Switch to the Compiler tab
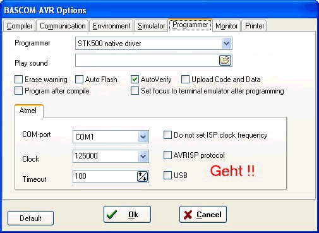 (x=20, y=26)
